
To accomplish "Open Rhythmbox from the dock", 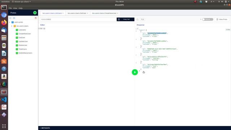I will click(4, 45).
